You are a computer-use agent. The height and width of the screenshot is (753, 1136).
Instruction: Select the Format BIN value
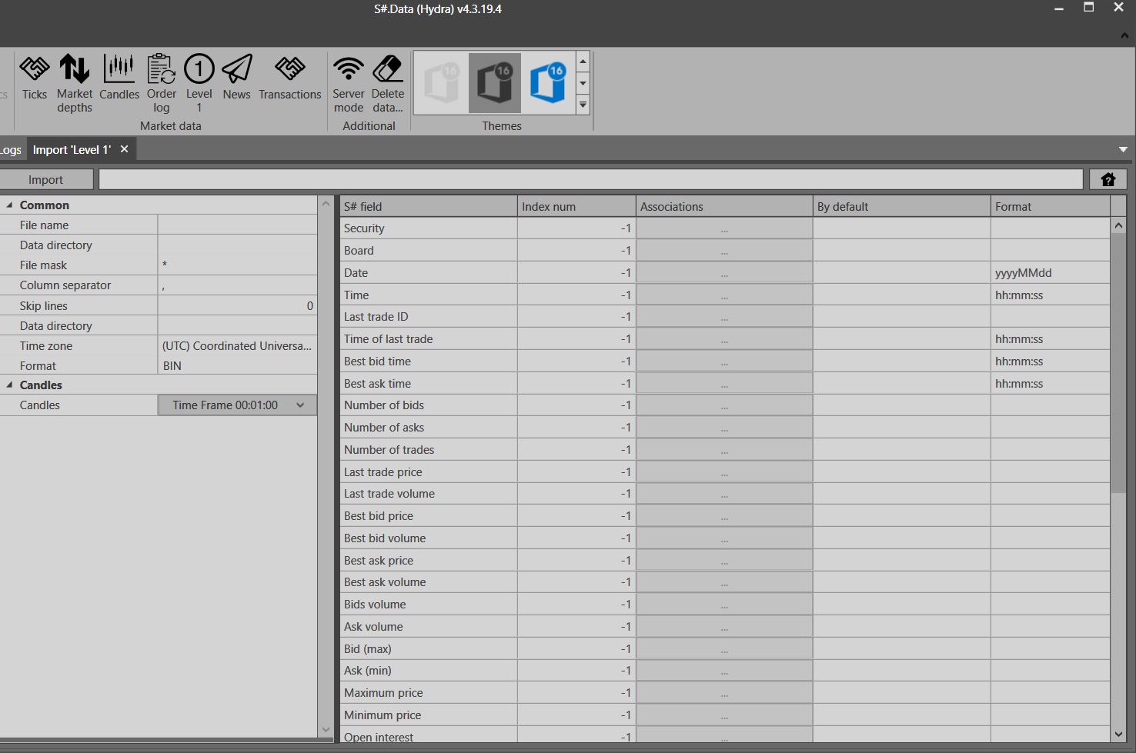237,366
